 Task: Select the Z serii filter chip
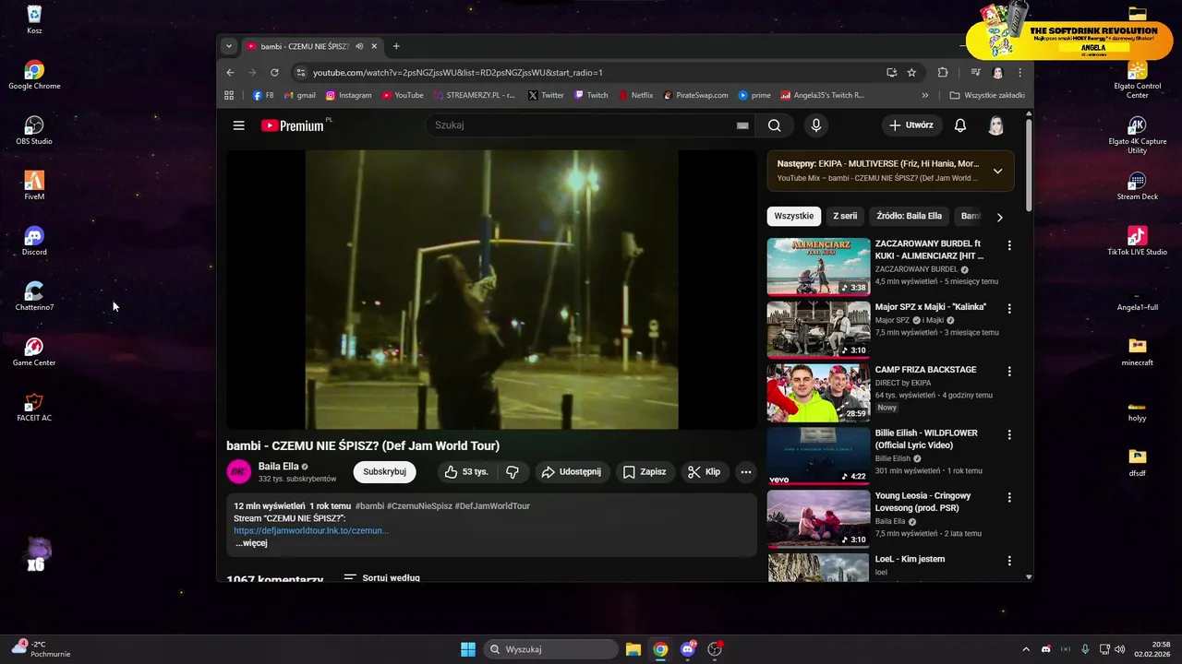click(845, 216)
